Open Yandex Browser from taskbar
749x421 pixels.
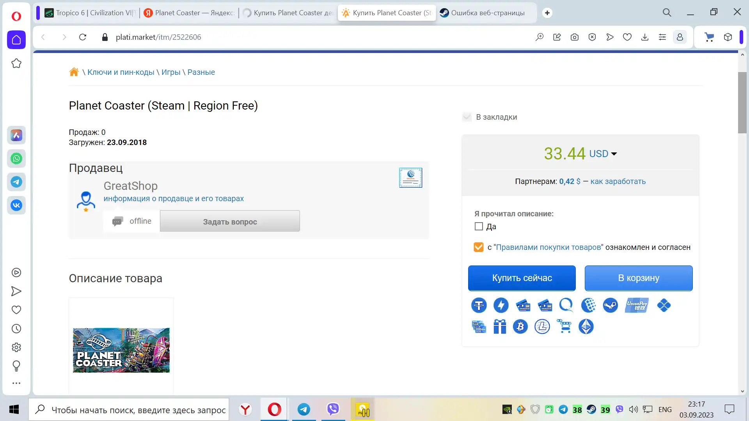pos(245,409)
